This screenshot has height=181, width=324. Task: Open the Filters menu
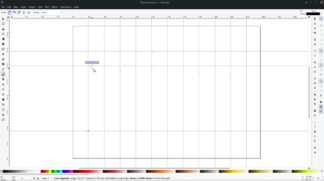pos(55,7)
